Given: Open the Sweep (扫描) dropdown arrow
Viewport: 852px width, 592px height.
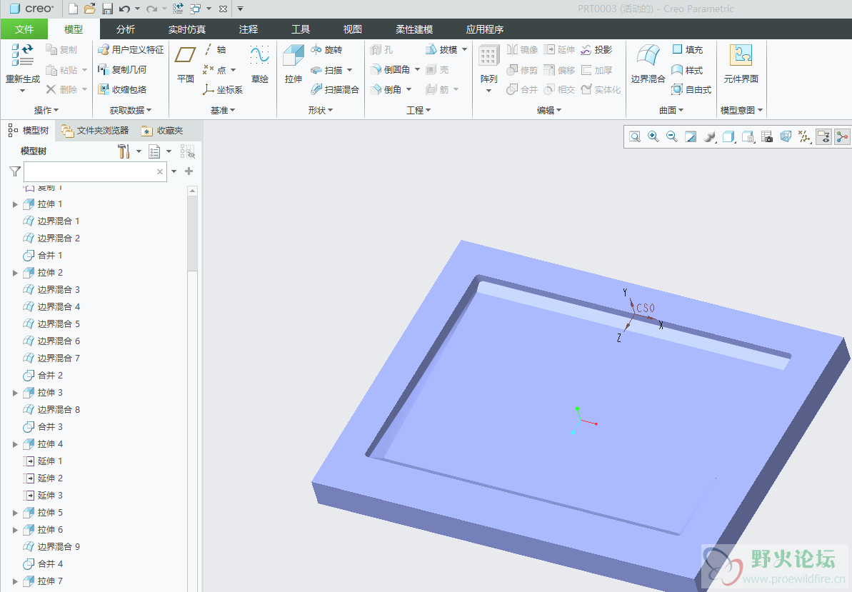Looking at the screenshot, I should point(349,70).
